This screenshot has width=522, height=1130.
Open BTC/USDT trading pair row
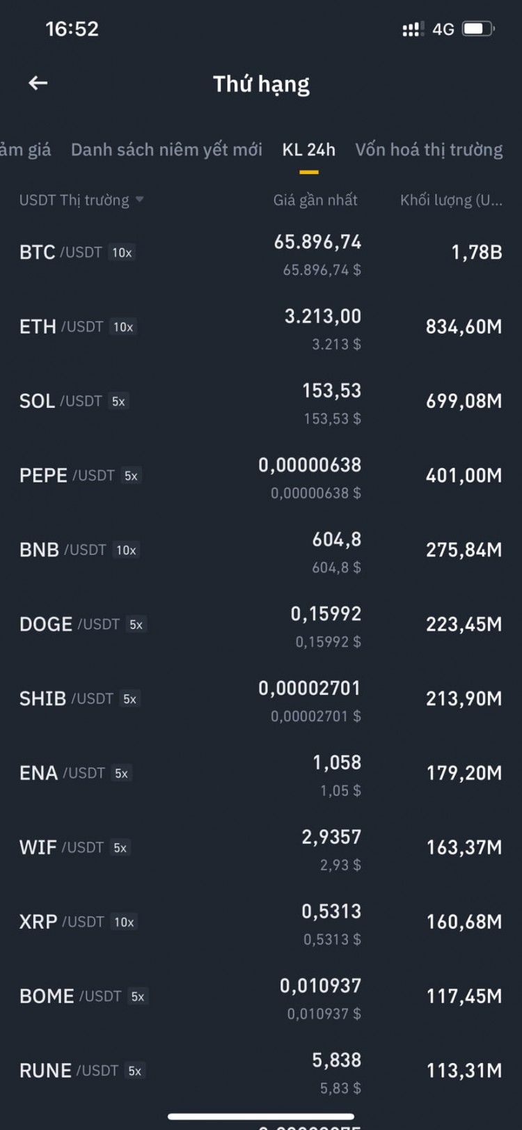(261, 253)
